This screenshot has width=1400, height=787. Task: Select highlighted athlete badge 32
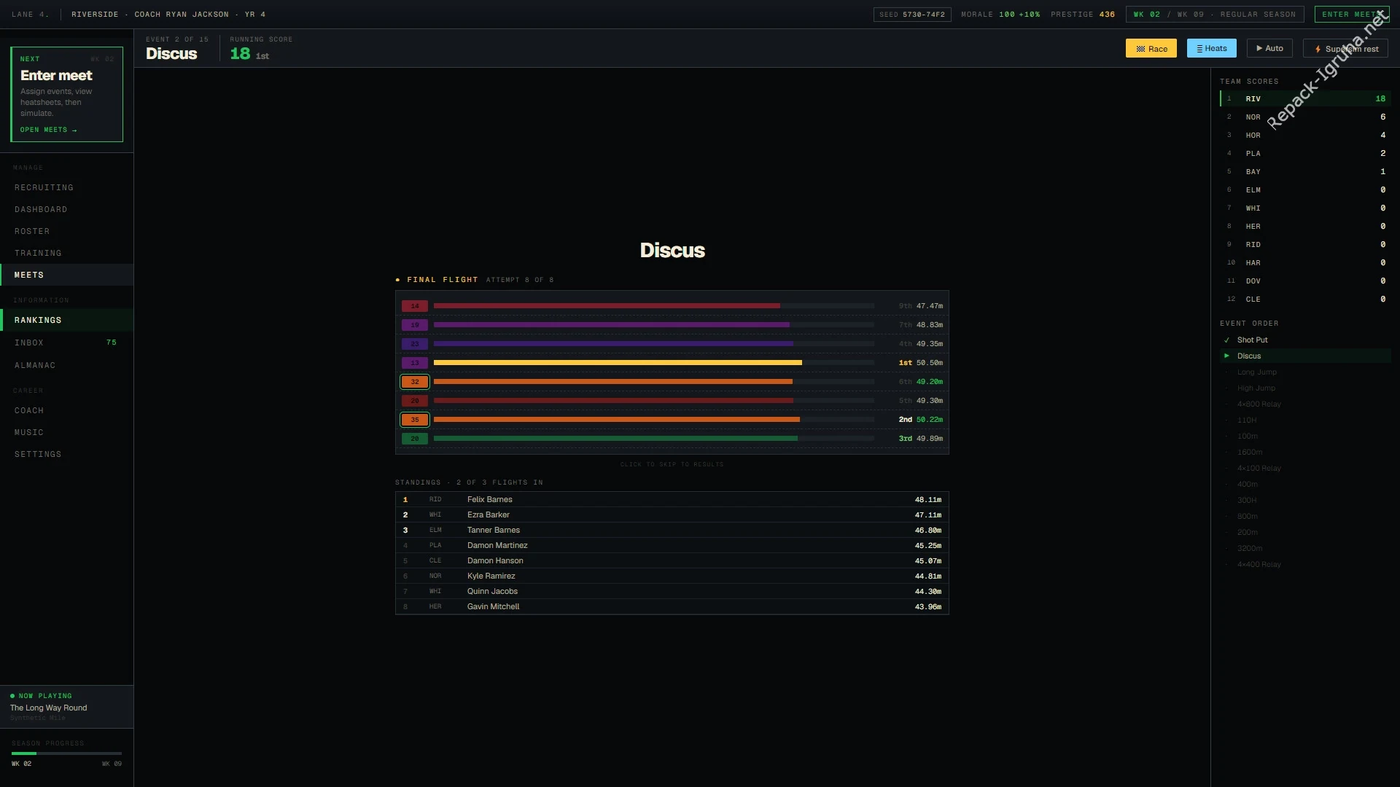[x=415, y=382]
